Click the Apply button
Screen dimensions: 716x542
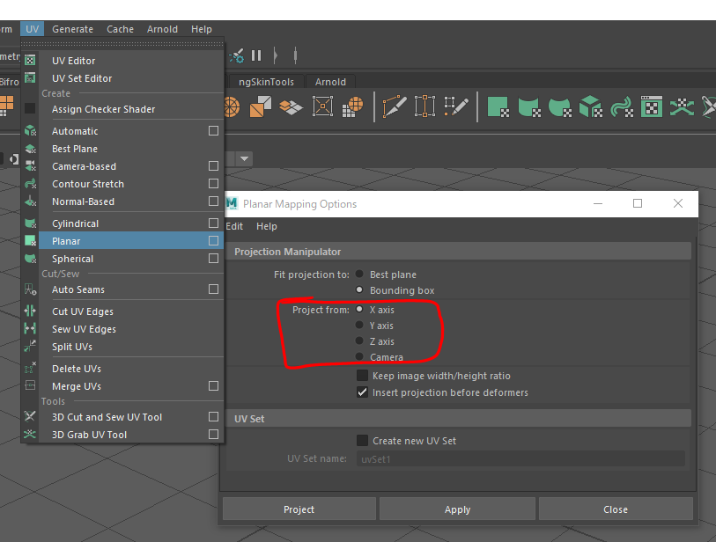[x=457, y=509]
